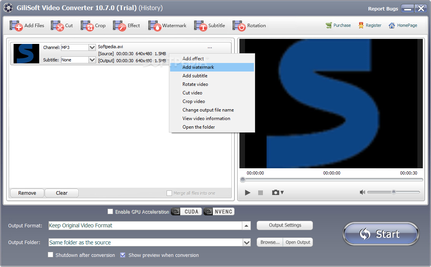Expand the Output Folder dropdown

click(247, 242)
